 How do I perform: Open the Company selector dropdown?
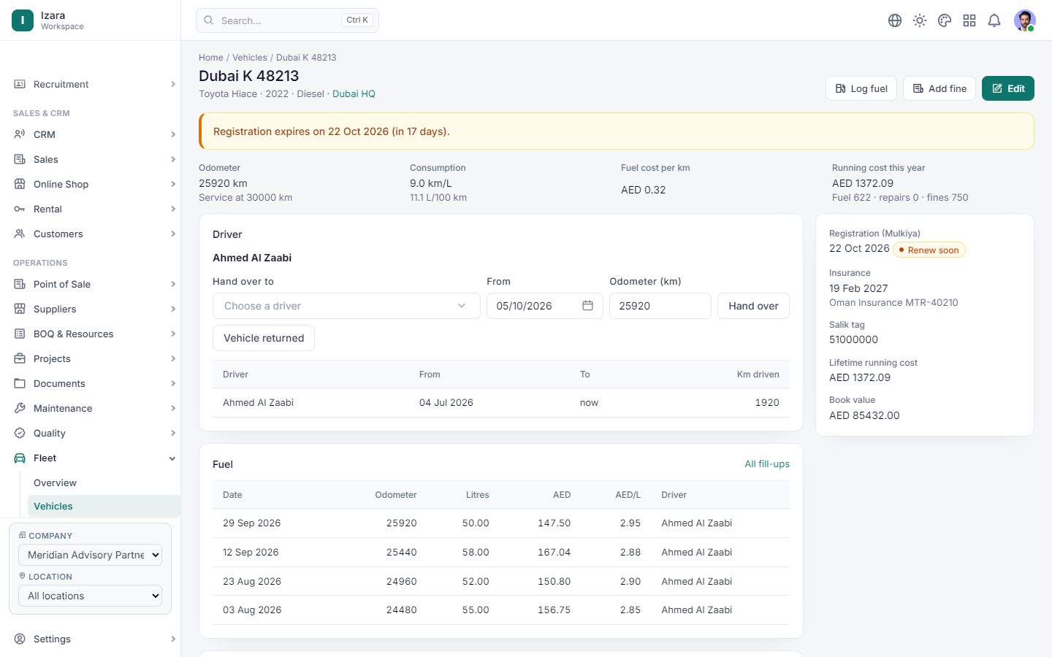point(90,555)
